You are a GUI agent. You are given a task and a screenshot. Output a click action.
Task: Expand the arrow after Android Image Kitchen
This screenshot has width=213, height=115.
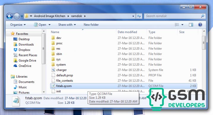click(x=68, y=16)
